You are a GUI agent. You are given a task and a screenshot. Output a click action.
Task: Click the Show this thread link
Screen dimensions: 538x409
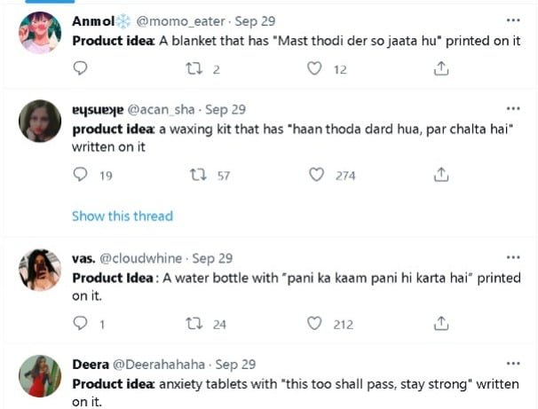pyautogui.click(x=122, y=216)
